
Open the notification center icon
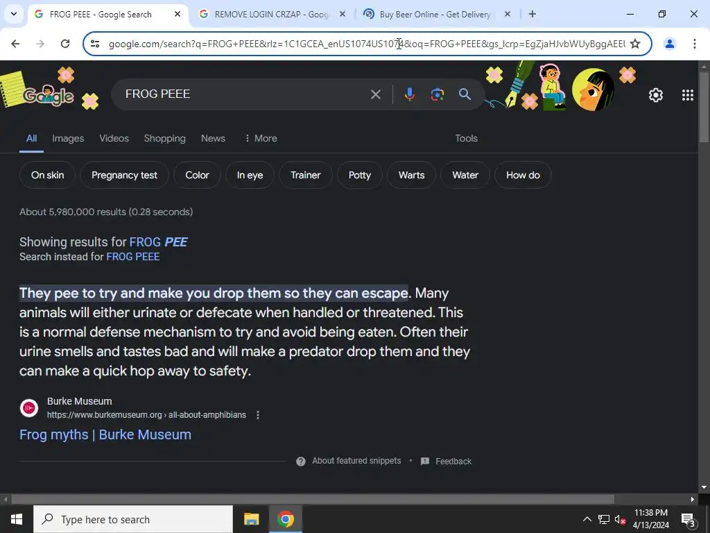click(x=689, y=519)
